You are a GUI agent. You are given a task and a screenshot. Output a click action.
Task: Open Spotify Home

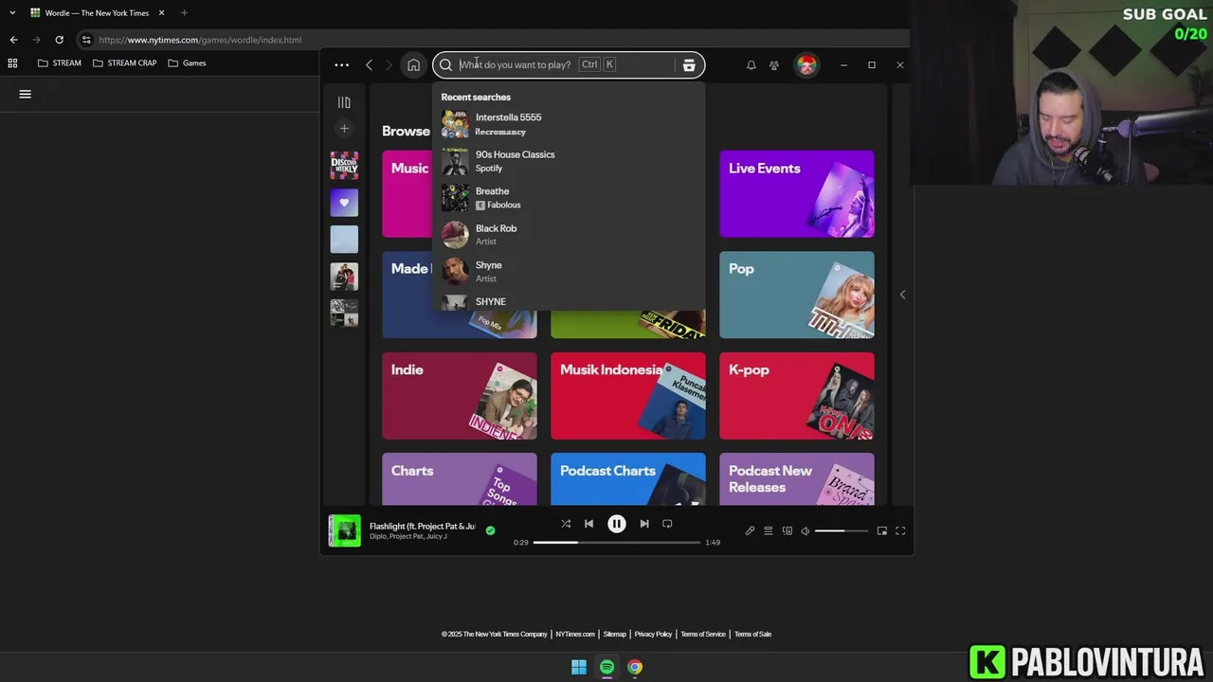pos(413,65)
